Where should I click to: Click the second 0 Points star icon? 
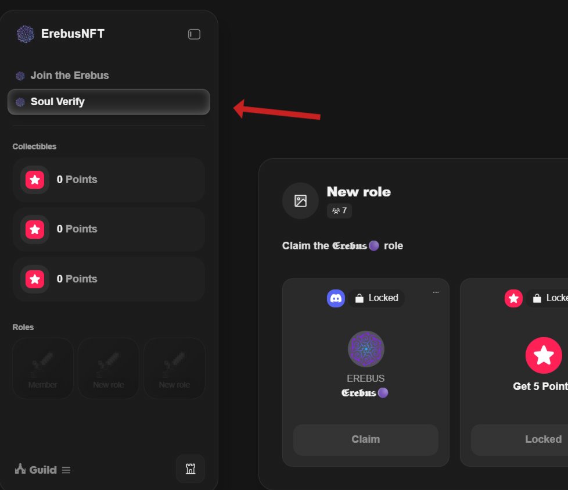(35, 229)
